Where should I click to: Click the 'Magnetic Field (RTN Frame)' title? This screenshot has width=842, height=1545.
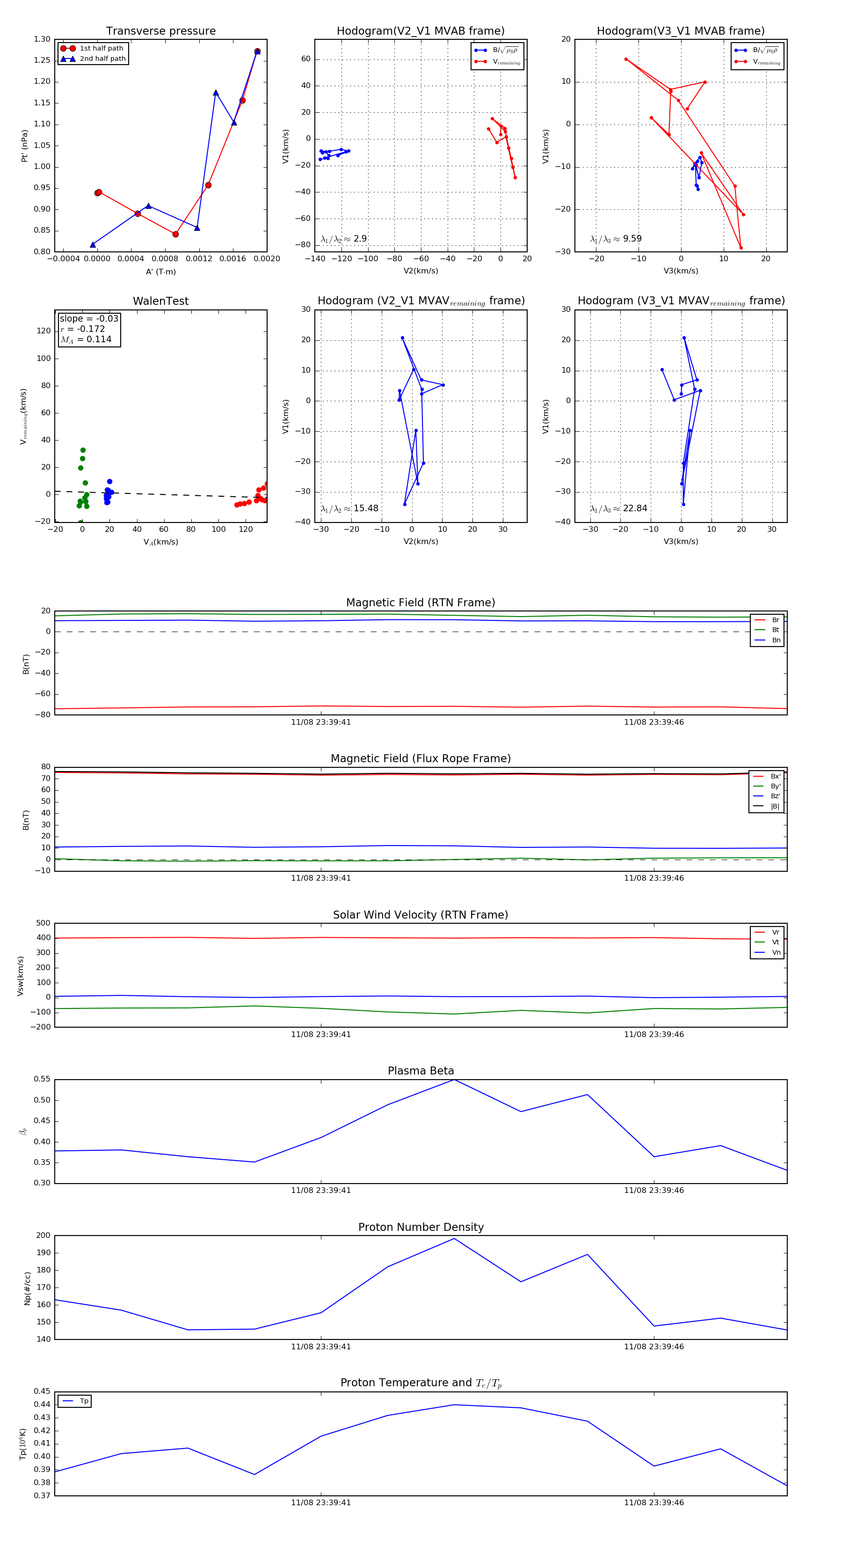coord(421,603)
